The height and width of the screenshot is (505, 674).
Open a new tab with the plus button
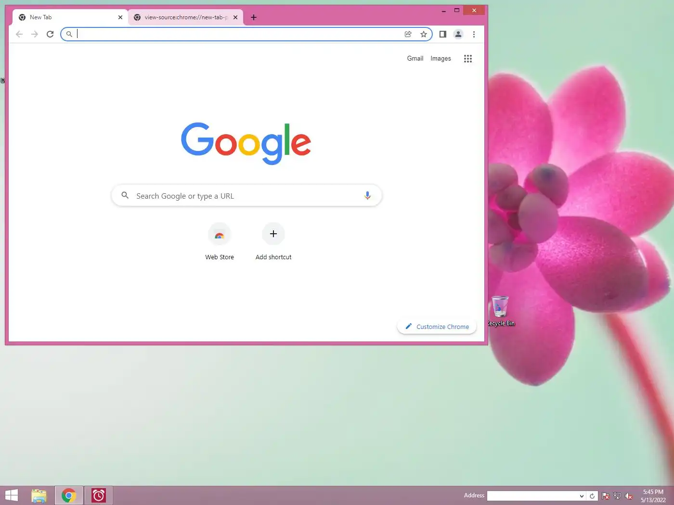(x=254, y=17)
